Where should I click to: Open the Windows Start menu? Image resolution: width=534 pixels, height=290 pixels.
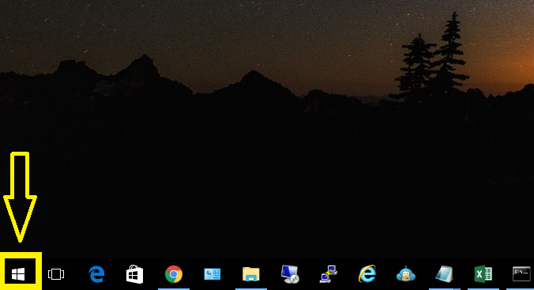tap(18, 274)
